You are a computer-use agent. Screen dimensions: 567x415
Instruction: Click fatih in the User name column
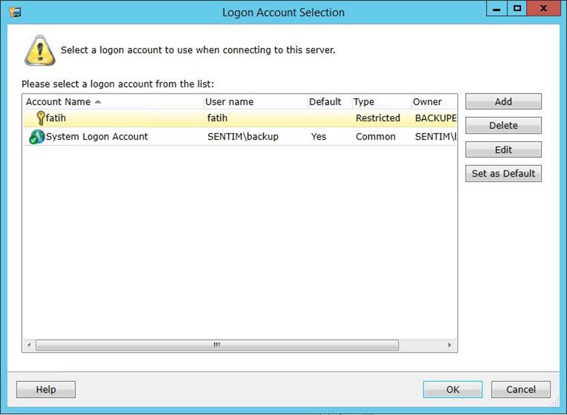coord(218,118)
